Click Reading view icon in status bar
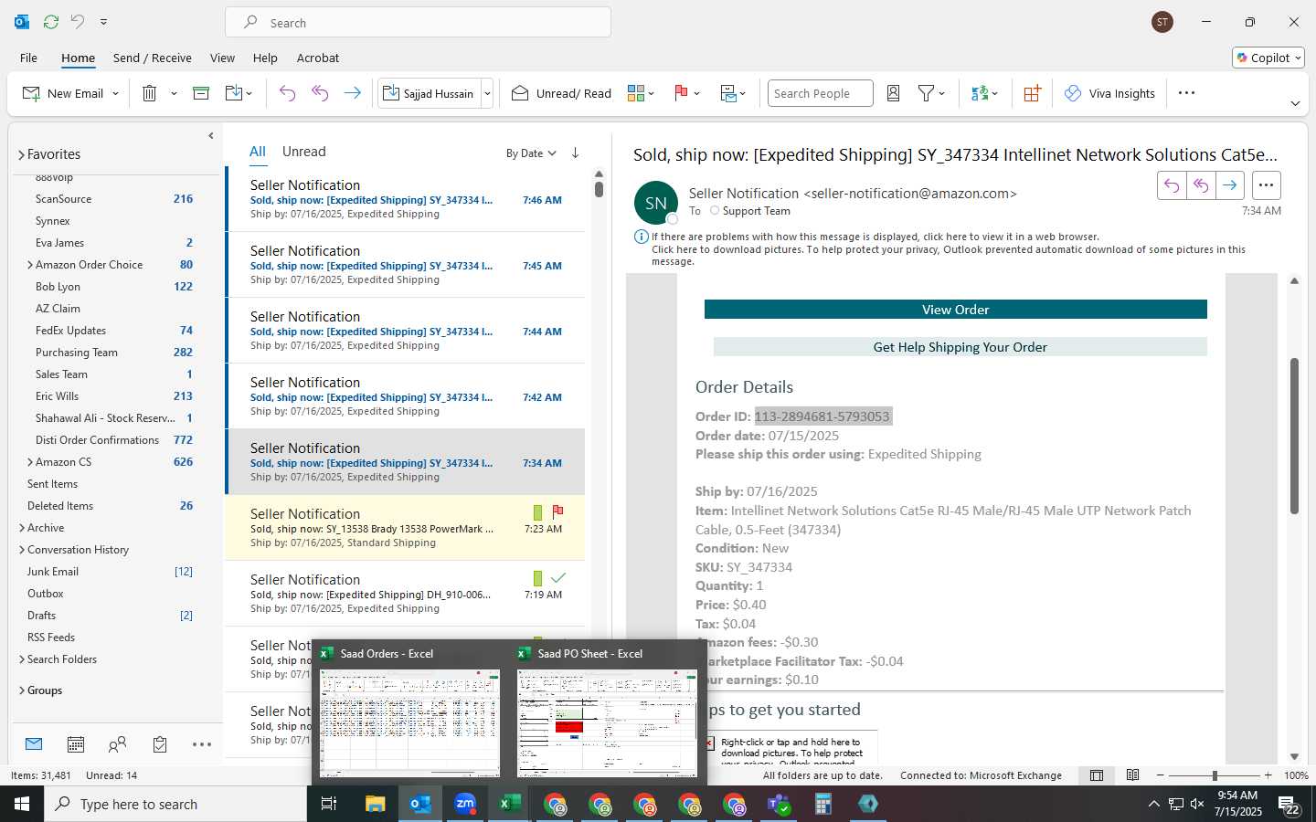Viewport: 1316px width, 822px height. click(x=1133, y=775)
